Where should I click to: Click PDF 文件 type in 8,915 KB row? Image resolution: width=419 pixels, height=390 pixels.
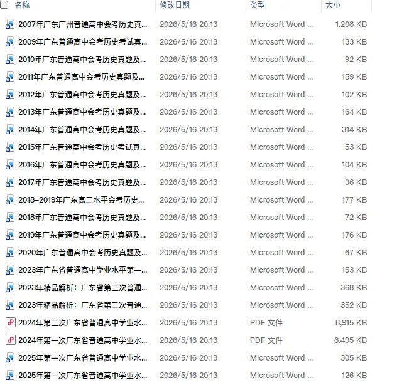[266, 323]
